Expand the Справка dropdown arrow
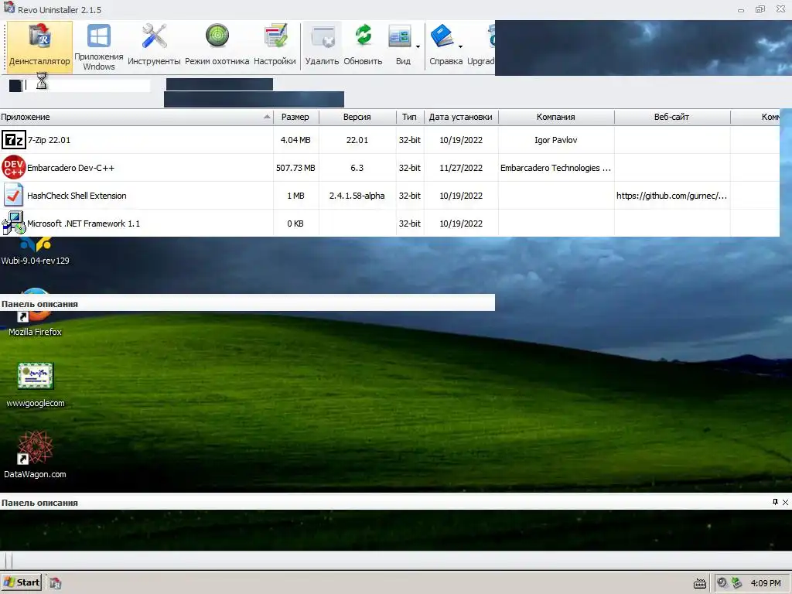 [x=461, y=47]
